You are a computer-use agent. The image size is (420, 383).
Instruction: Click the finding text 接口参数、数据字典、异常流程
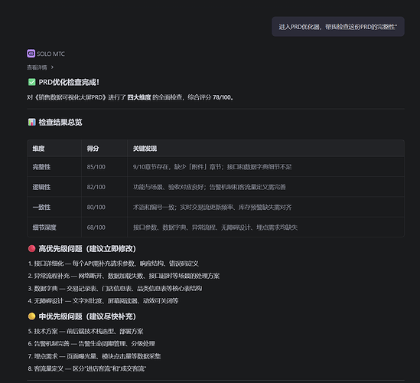click(x=215, y=228)
